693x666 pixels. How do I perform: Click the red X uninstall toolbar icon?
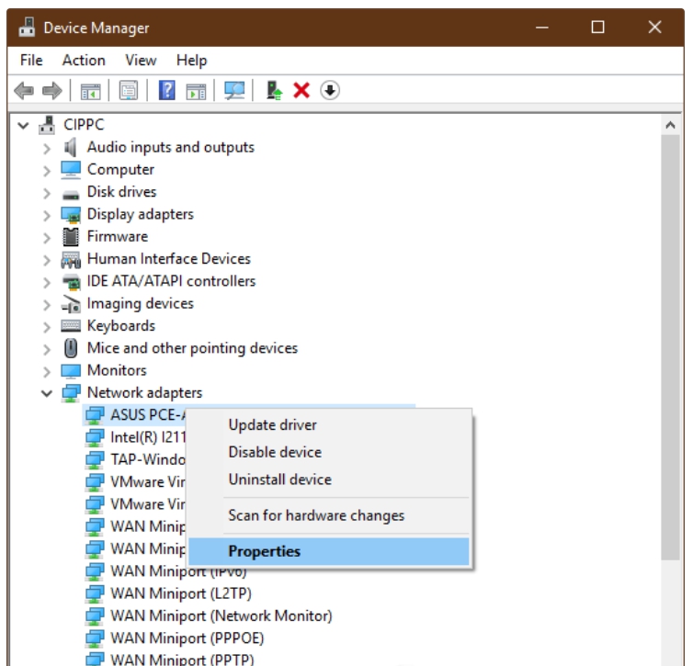coord(301,90)
